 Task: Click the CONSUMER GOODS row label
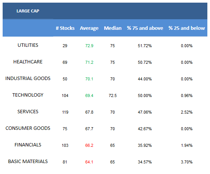(x=28, y=128)
